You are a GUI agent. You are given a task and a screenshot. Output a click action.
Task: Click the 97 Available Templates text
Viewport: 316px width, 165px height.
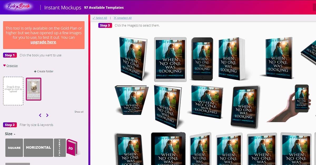[104, 8]
